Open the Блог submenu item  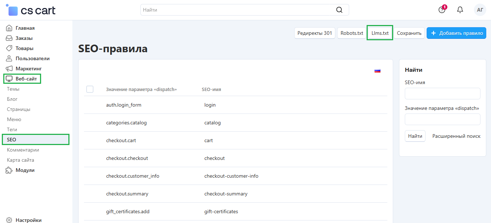pyautogui.click(x=12, y=99)
